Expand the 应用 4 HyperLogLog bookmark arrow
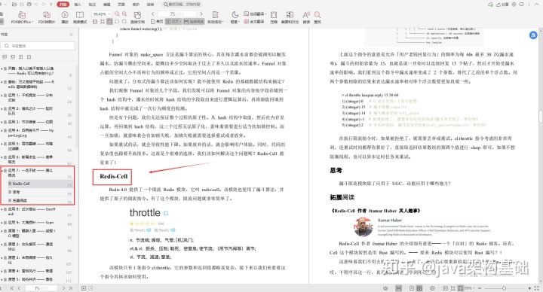The width and height of the screenshot is (543, 292). click(x=2, y=131)
